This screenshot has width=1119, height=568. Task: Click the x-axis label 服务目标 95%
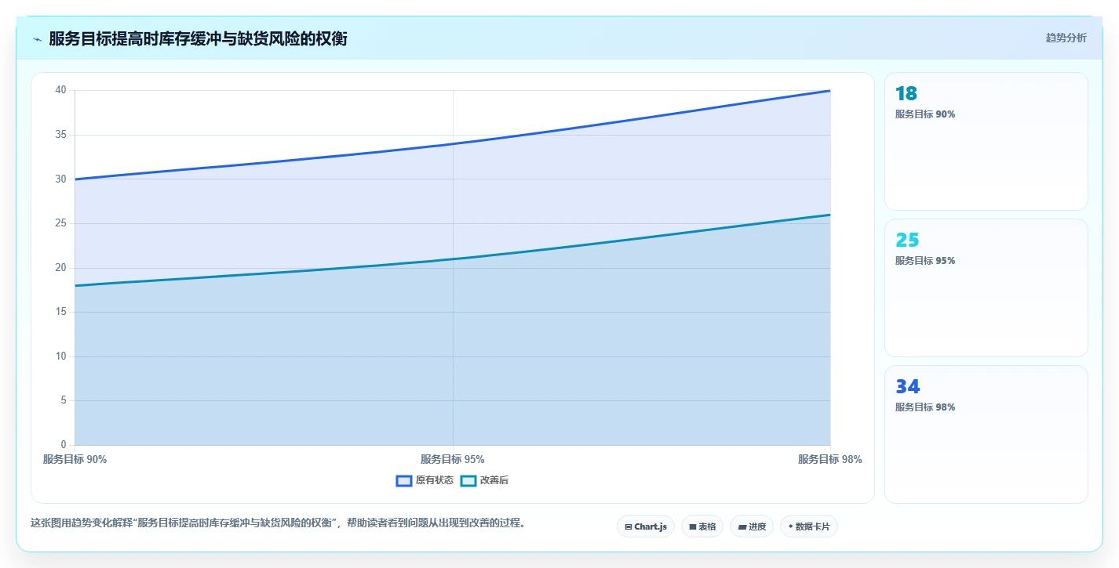[453, 459]
